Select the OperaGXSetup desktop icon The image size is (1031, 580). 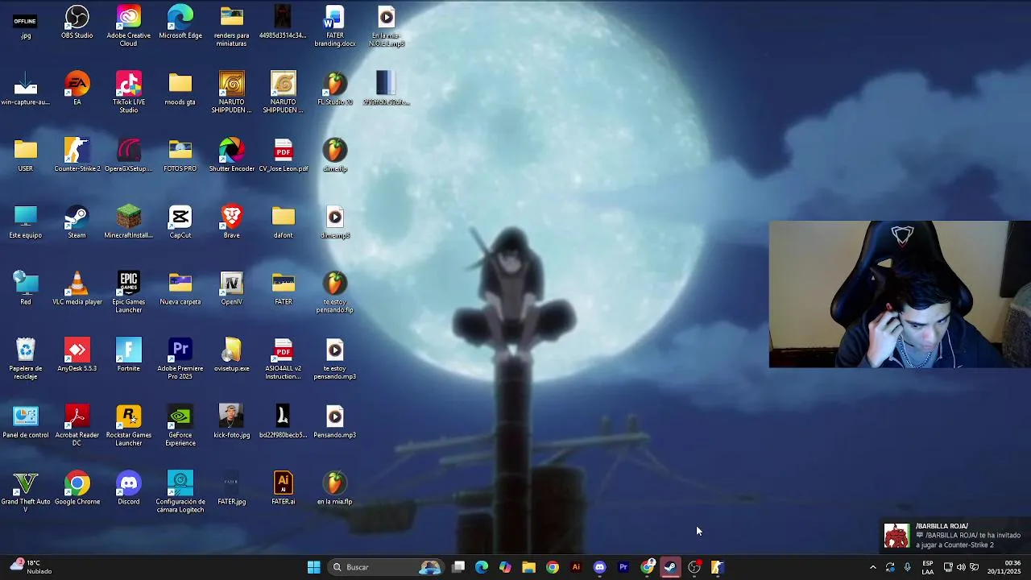tap(128, 155)
